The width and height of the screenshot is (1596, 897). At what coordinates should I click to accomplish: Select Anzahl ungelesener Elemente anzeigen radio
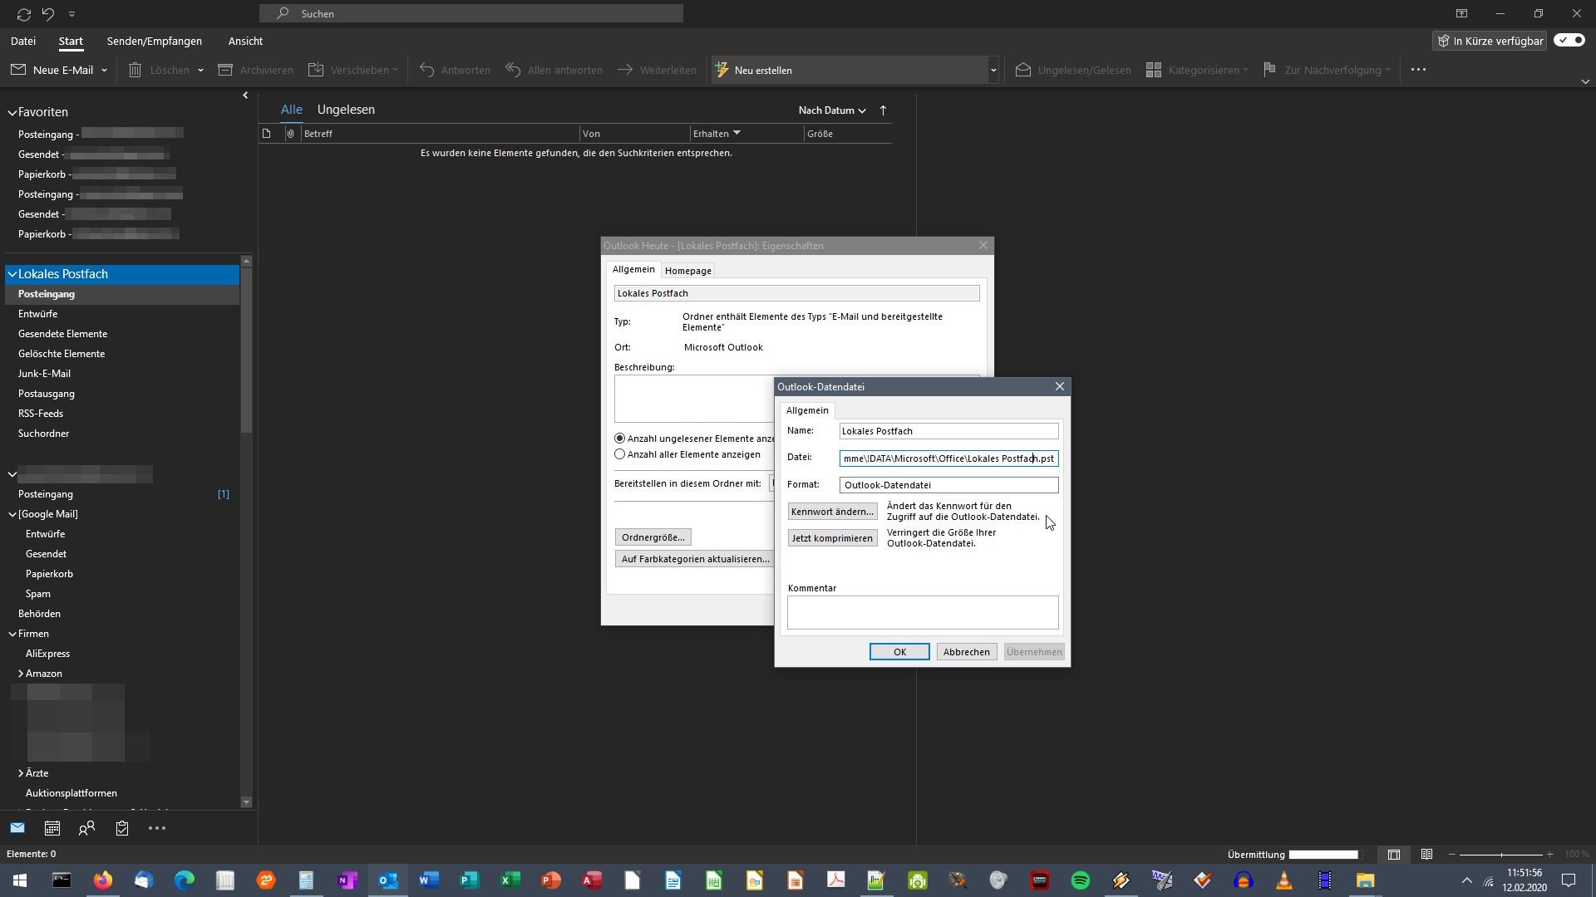click(619, 439)
